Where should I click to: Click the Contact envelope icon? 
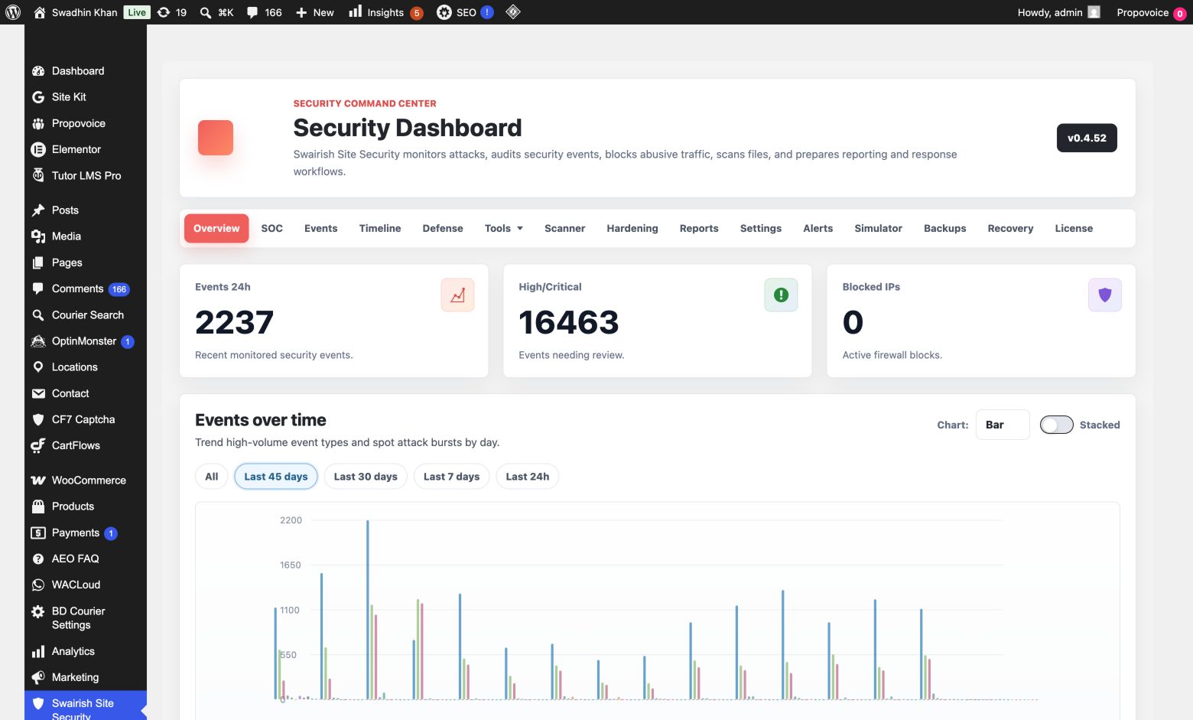pos(38,393)
